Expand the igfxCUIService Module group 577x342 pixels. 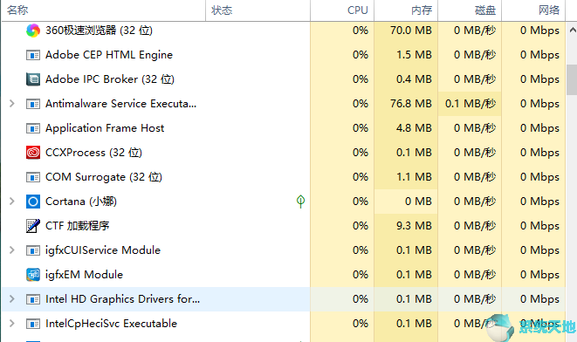click(x=11, y=250)
